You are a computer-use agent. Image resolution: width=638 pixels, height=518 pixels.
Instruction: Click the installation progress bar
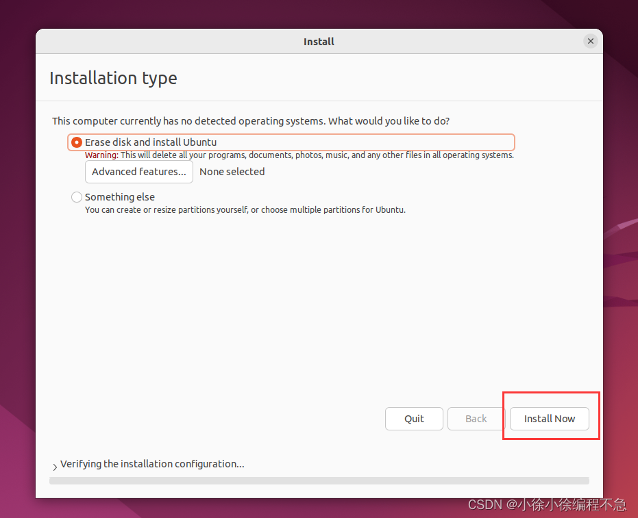[x=319, y=480]
